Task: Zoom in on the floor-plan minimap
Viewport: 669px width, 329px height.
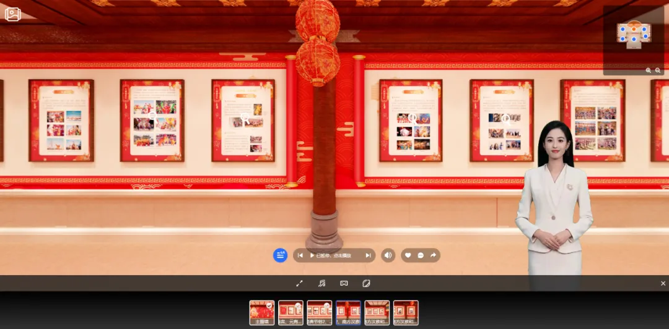Action: [648, 70]
